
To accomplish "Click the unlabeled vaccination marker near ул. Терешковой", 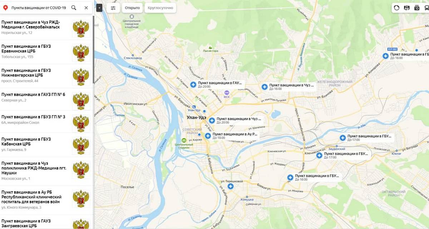I will (231, 187).
